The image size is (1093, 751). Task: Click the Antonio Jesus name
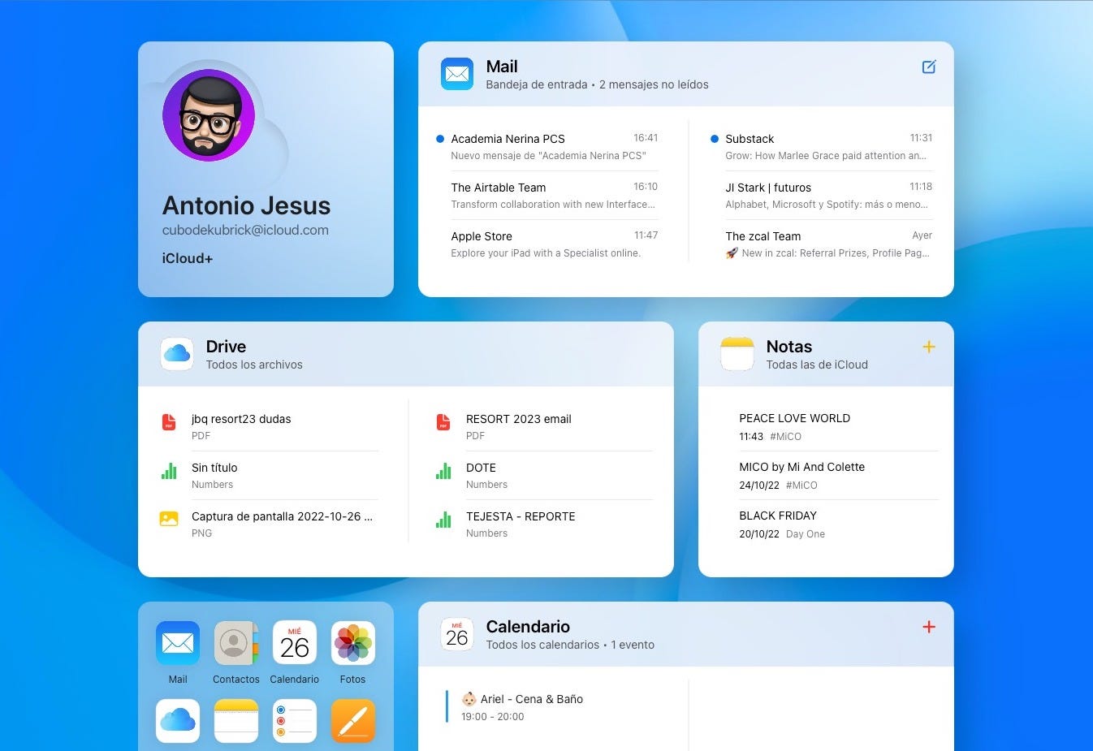(246, 205)
